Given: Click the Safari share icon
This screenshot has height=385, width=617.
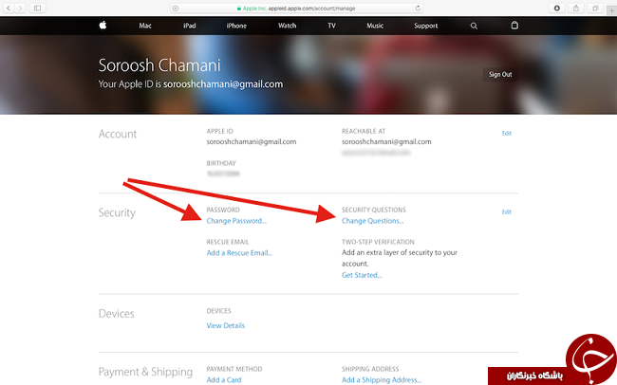Looking at the screenshot, I should tap(576, 8).
